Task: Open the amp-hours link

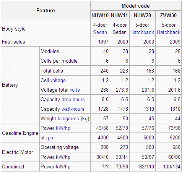Action: (73, 100)
